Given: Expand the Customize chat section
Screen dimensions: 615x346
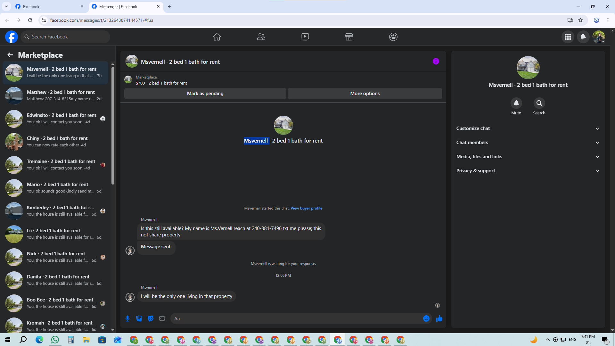Looking at the screenshot, I should 528,128.
